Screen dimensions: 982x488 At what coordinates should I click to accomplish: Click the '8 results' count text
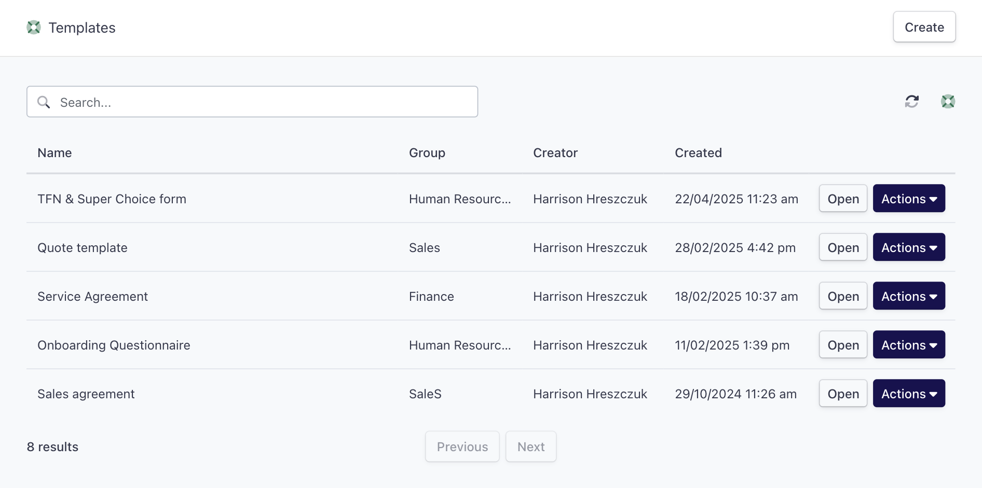[x=52, y=447]
